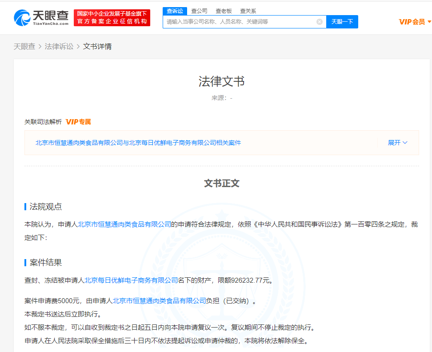Click the line starting 如不服本裁定
This screenshot has width=432, height=352.
(170, 328)
